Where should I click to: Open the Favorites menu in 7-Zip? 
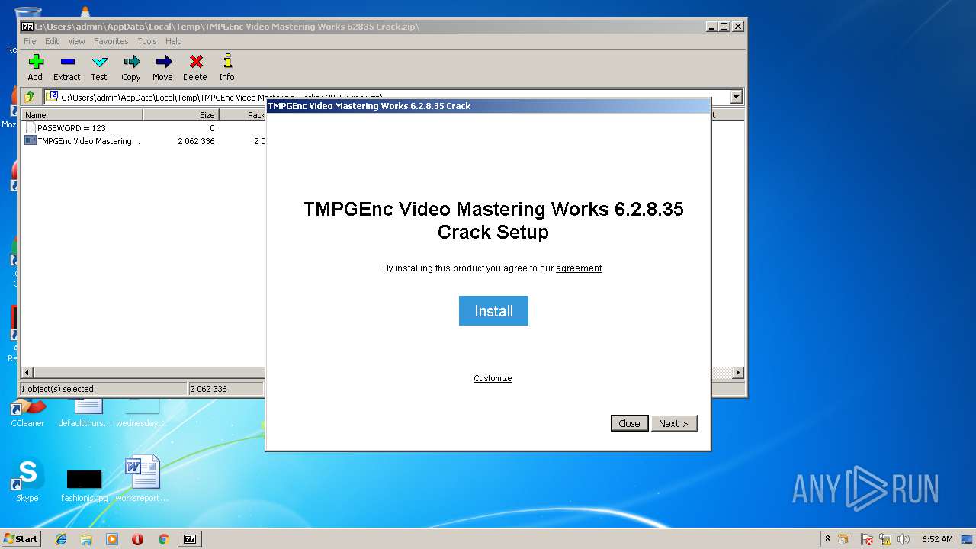111,41
